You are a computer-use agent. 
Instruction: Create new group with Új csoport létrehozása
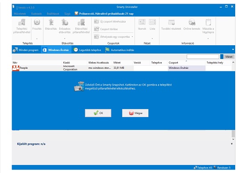point(110,21)
